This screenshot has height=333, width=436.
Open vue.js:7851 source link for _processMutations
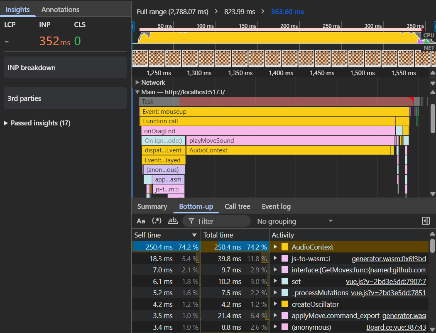click(388, 293)
